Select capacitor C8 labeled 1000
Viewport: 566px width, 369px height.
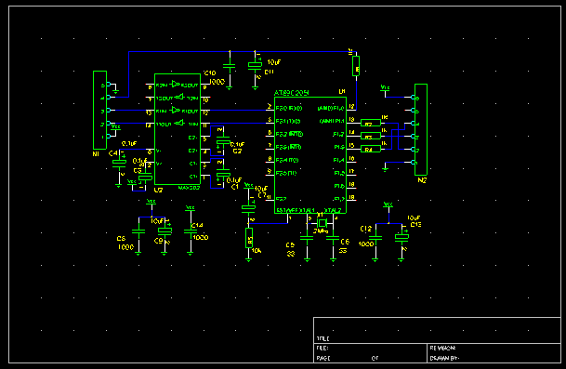[x=138, y=231]
